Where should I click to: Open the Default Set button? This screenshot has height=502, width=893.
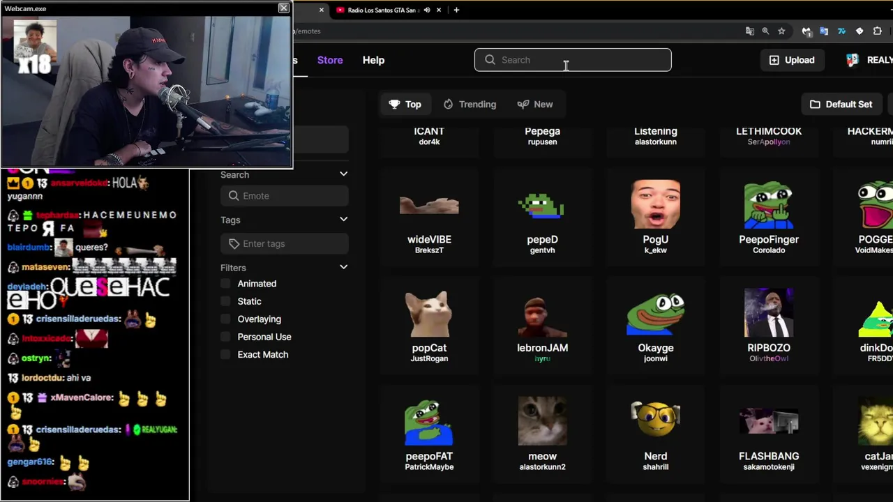841,104
